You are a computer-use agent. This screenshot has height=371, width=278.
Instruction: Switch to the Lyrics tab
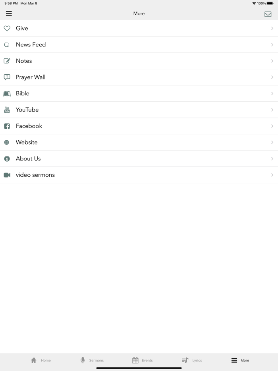click(193, 360)
